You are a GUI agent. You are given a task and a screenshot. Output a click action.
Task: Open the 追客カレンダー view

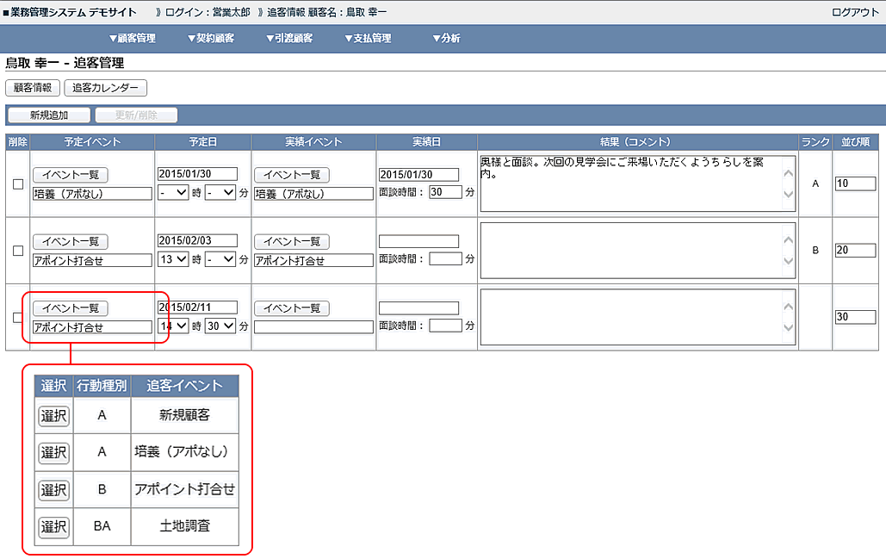point(106,88)
